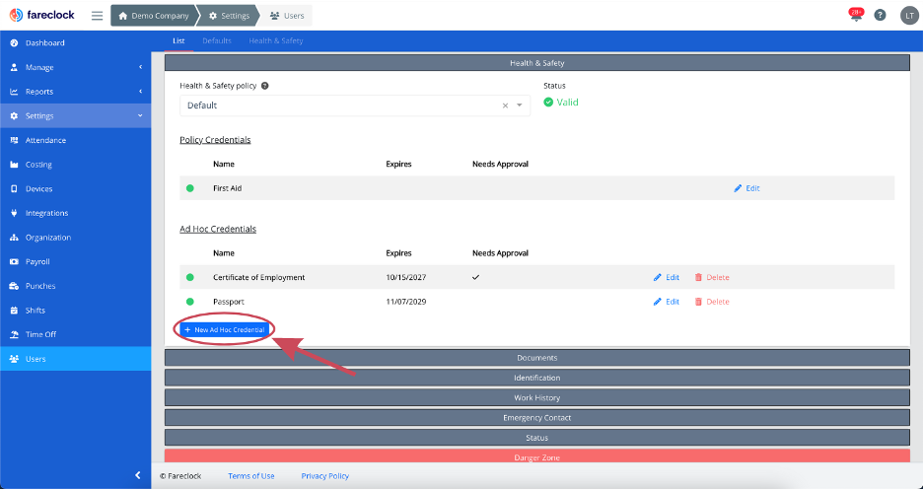Switch to the Defaults tab

click(x=217, y=40)
